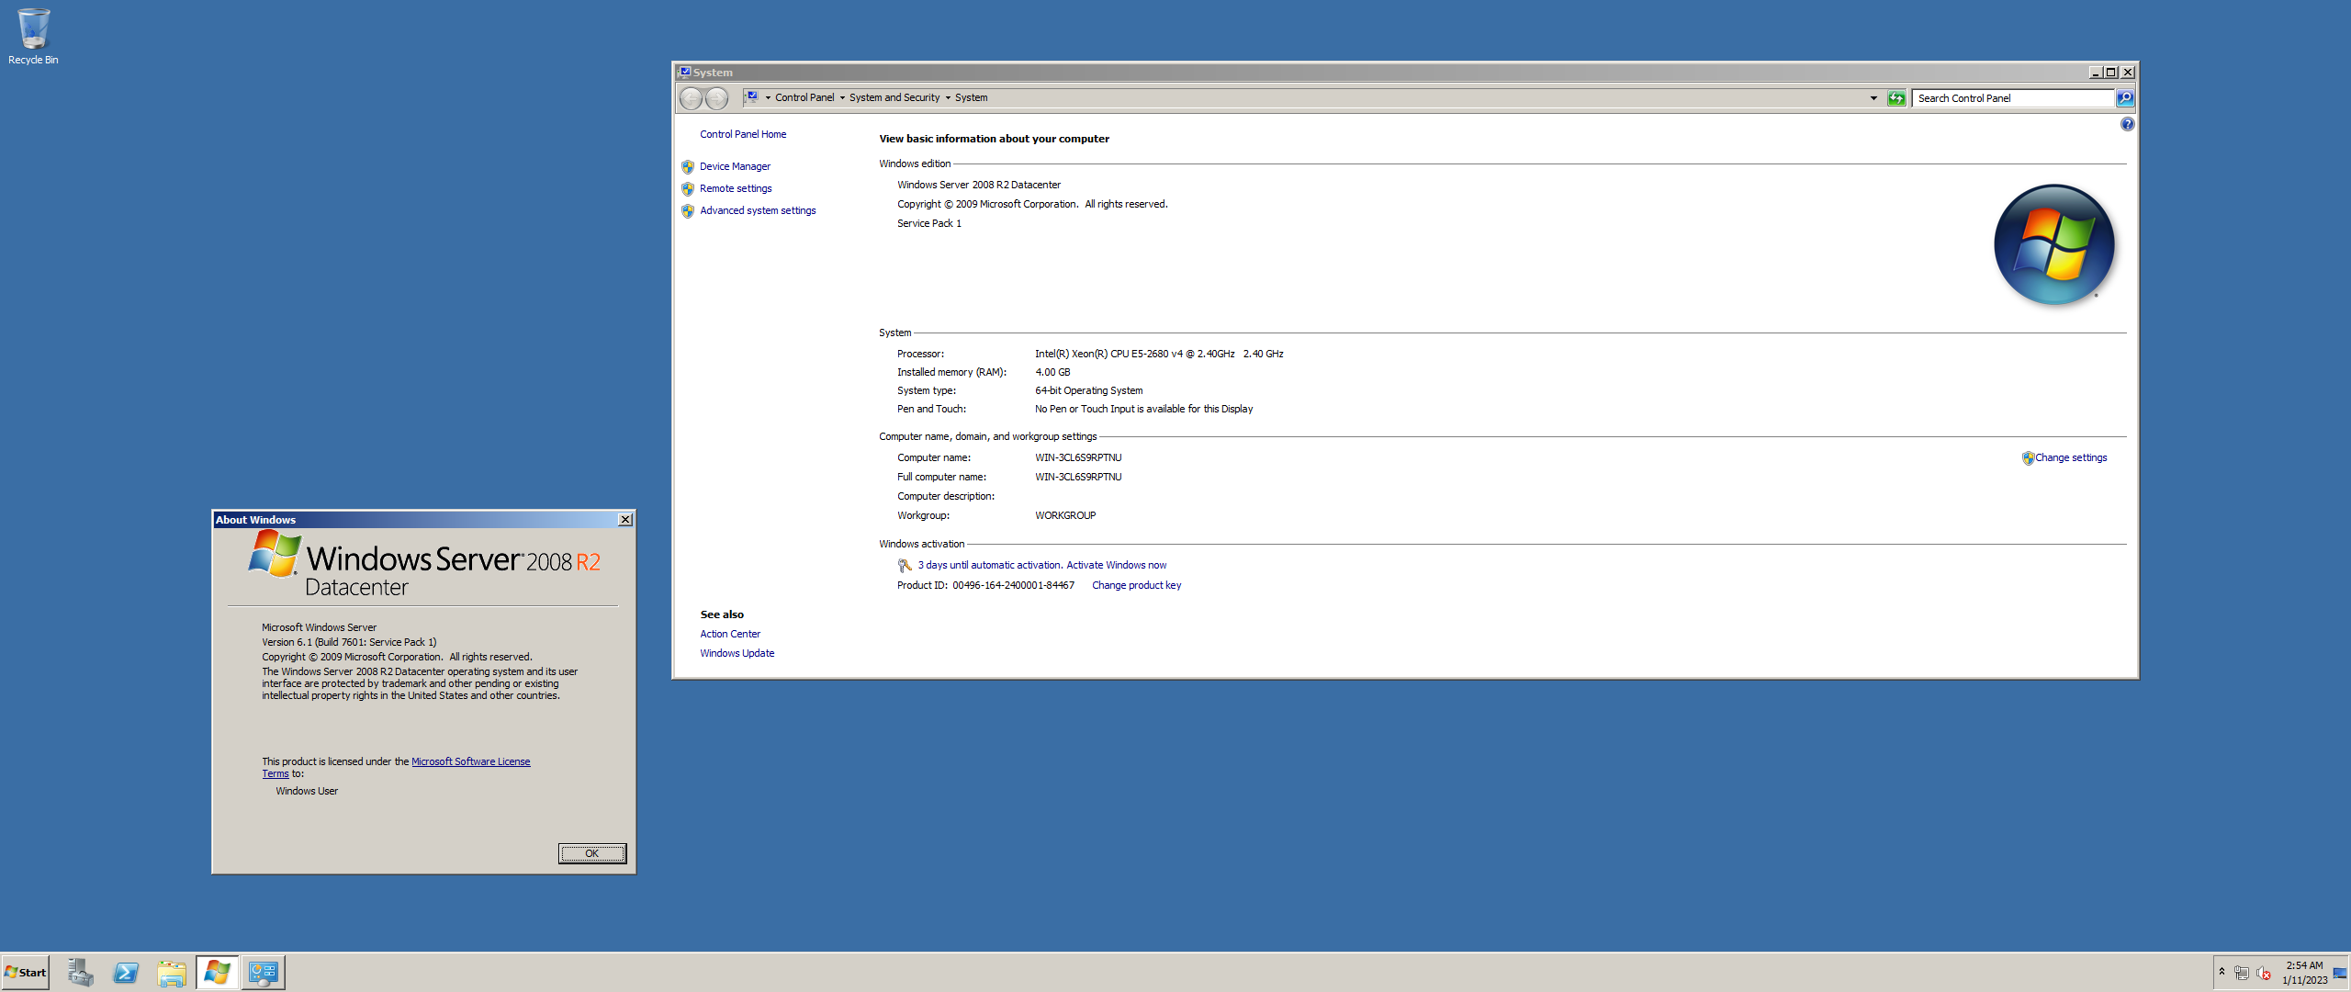
Task: Click Change settings link
Action: [2071, 457]
